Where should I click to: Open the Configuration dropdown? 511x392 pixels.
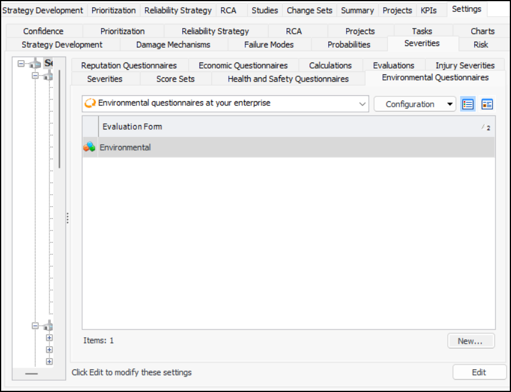(415, 104)
